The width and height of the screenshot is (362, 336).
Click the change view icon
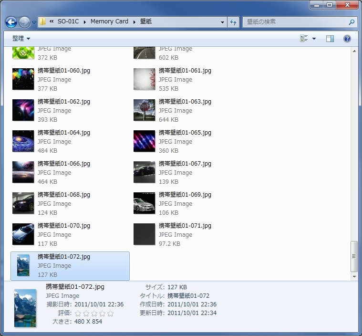(x=304, y=38)
